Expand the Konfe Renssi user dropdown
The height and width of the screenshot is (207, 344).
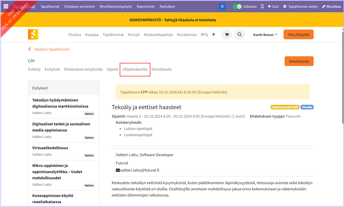coord(265,35)
